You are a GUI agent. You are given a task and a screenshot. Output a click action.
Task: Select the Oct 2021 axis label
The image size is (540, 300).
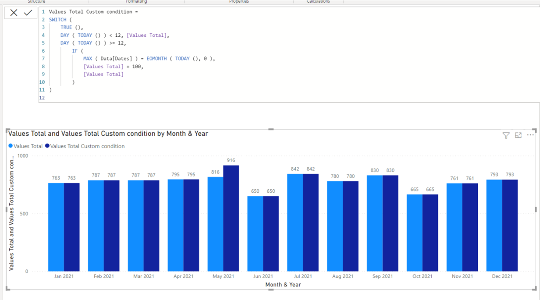point(422,276)
